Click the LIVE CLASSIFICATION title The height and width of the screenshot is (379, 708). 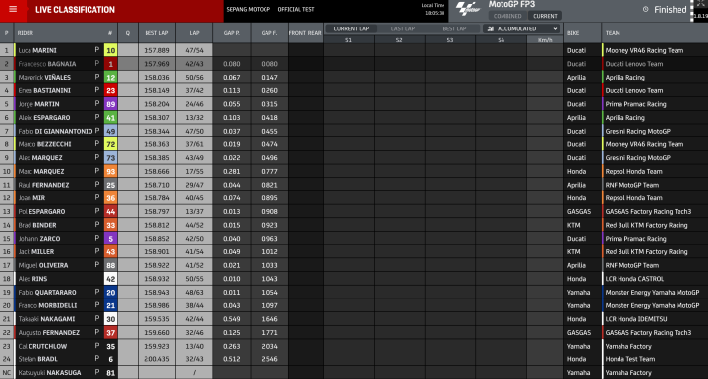pos(75,10)
